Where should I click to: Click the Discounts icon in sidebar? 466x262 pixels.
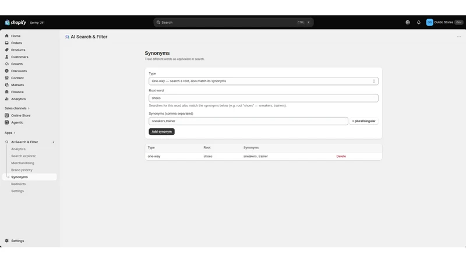click(x=6, y=71)
